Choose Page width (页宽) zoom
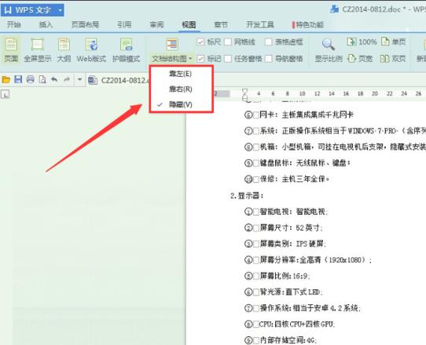Viewport: 426px width, 345px height. pos(360,59)
